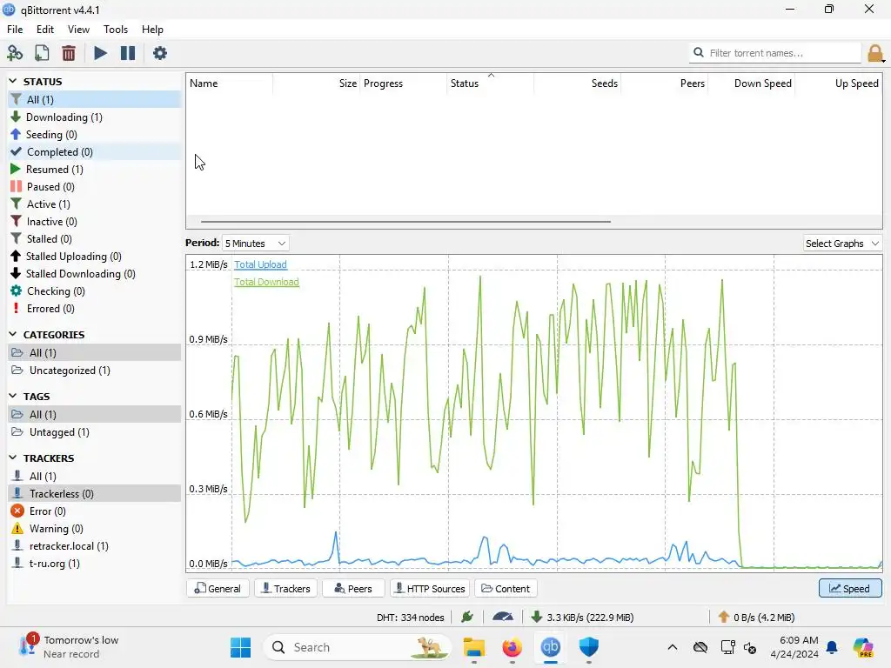The width and height of the screenshot is (891, 668).
Task: Open the File menu
Action: pos(15,30)
